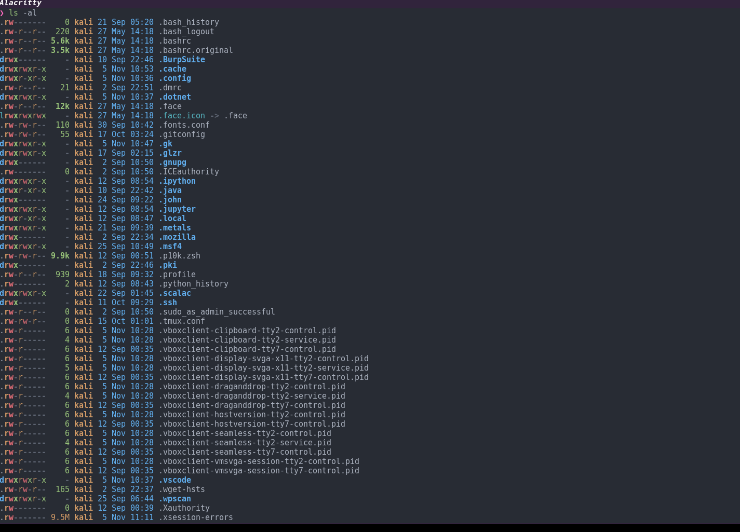Image resolution: width=740 pixels, height=532 pixels.
Task: Click the .gnupg directory name
Action: [x=172, y=162]
